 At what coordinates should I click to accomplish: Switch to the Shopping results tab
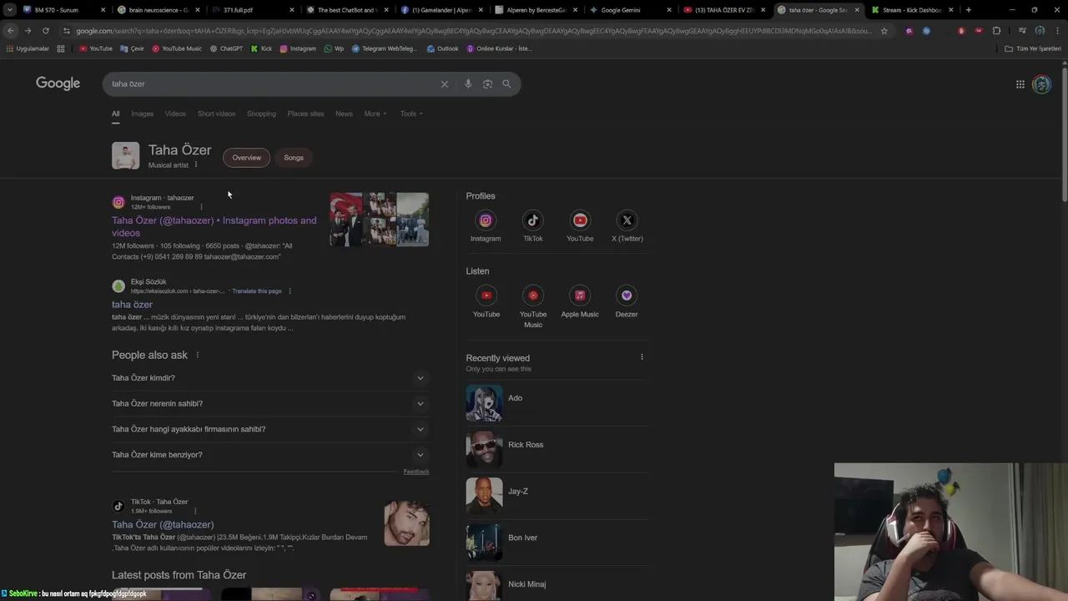[261, 114]
